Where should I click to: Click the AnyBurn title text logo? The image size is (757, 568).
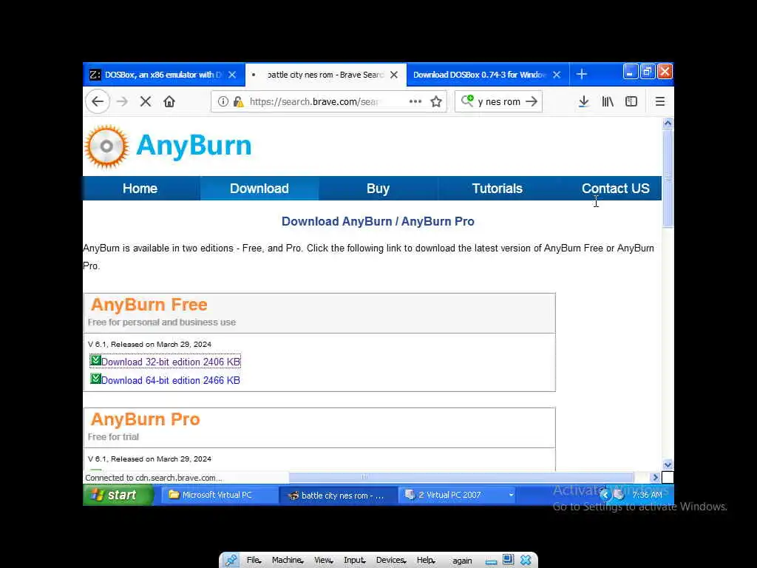click(x=194, y=145)
